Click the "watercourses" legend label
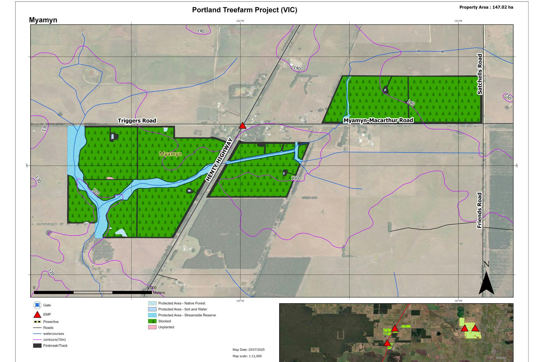The image size is (543, 362). tap(53, 334)
